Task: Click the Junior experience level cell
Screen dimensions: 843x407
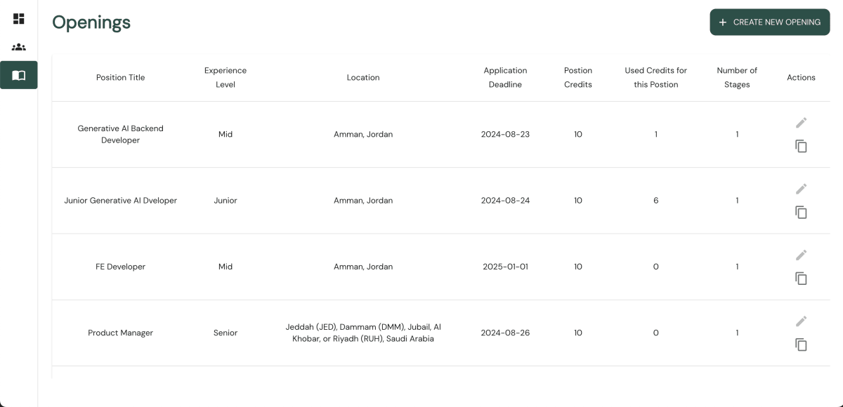Action: pyautogui.click(x=226, y=201)
